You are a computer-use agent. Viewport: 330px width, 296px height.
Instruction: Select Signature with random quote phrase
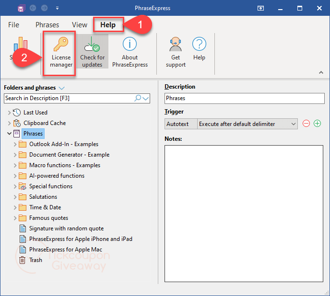(66, 228)
